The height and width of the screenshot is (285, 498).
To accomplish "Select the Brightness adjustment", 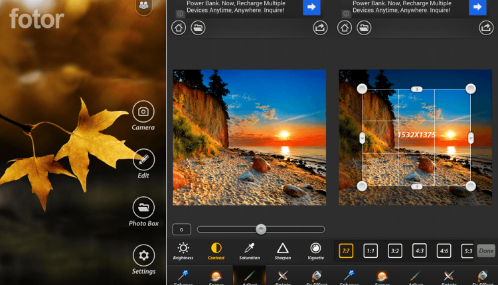I will [183, 249].
